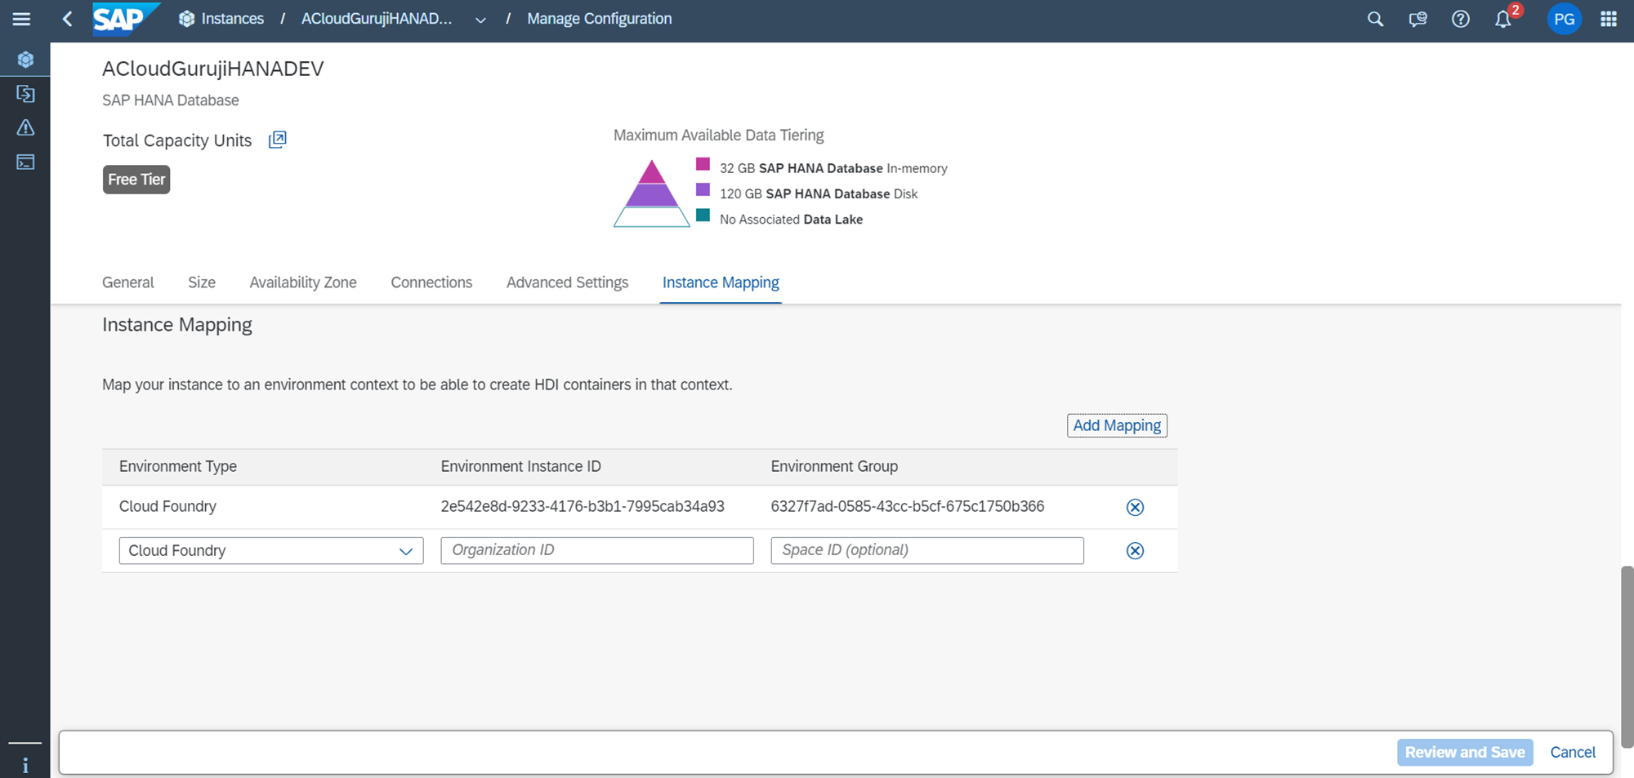Click the Organization ID input field
1634x778 pixels.
pyautogui.click(x=596, y=550)
